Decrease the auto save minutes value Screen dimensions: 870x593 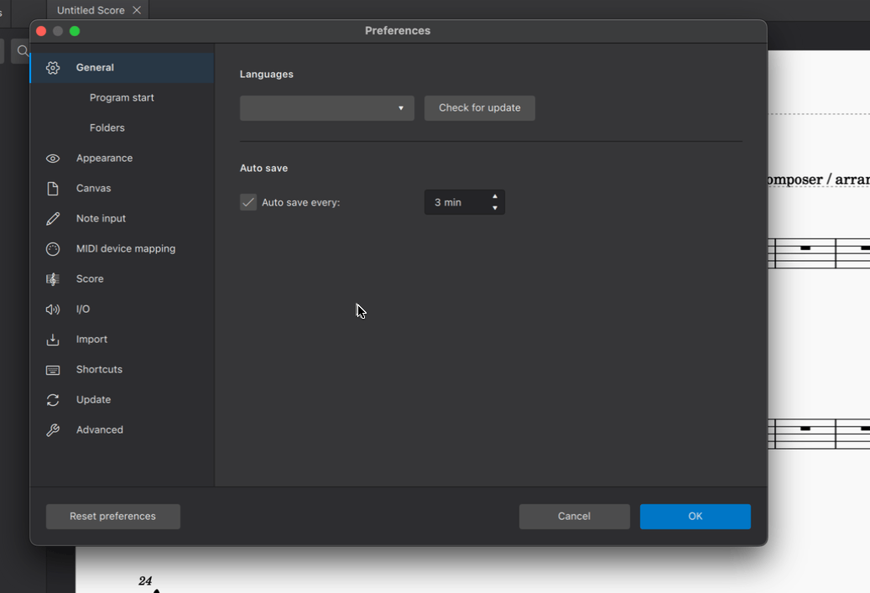point(495,206)
